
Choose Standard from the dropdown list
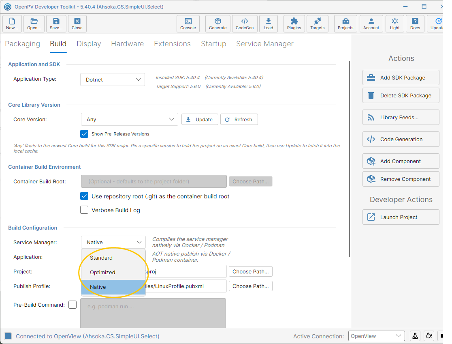pos(113,258)
